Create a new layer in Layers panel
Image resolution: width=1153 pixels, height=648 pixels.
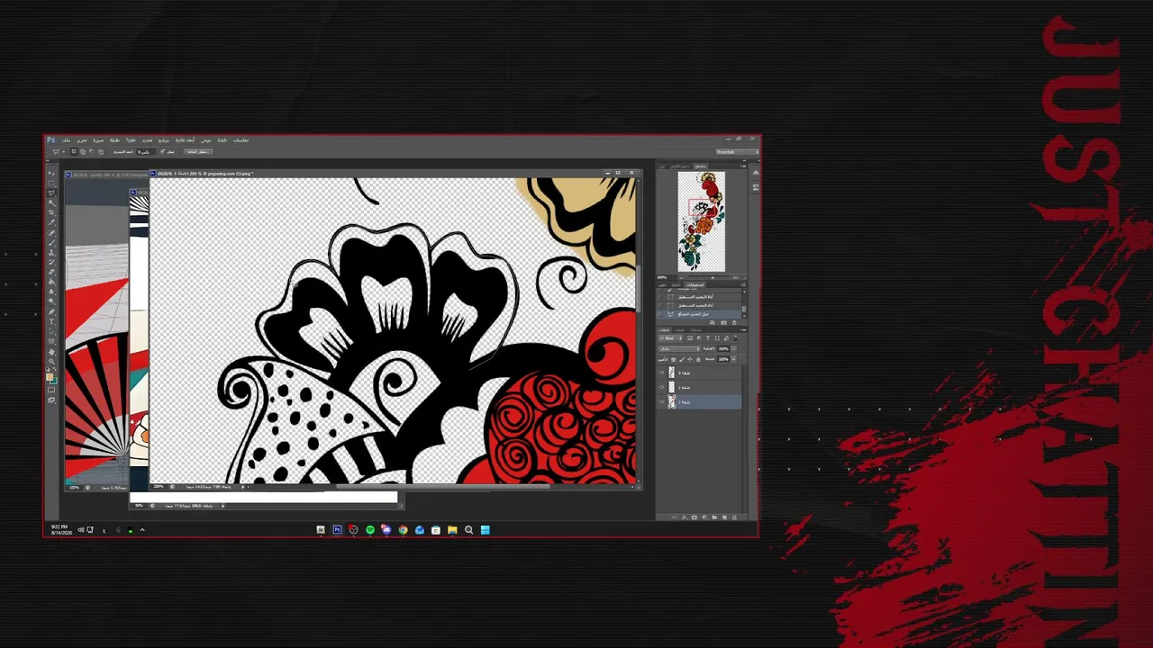(724, 517)
